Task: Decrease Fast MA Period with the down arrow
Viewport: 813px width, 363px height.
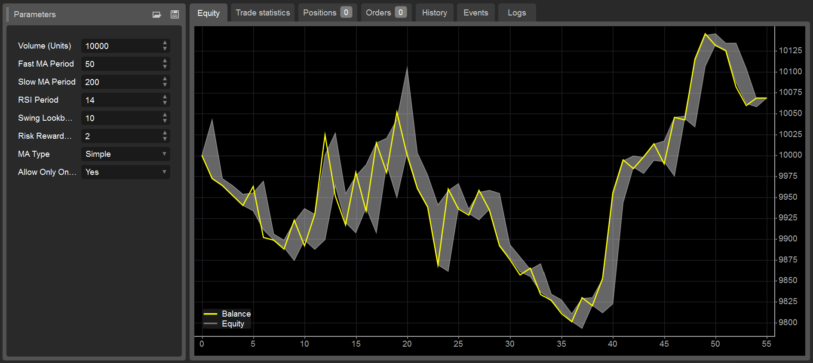Action: point(165,67)
